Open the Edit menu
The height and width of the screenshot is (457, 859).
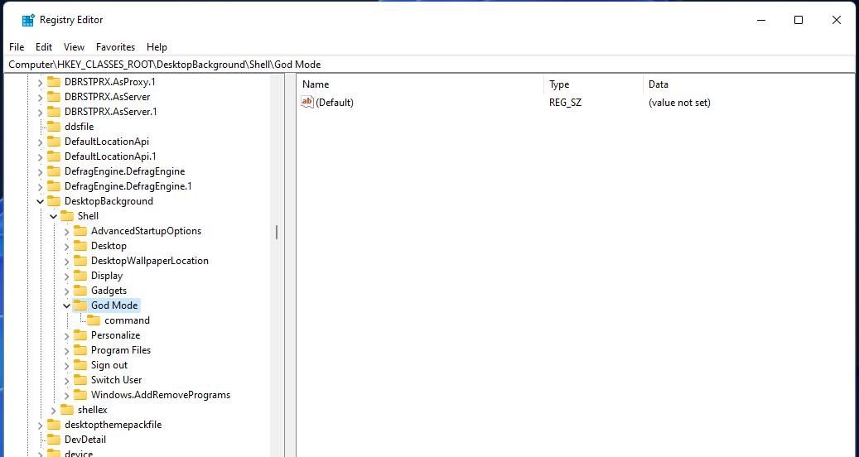tap(44, 47)
